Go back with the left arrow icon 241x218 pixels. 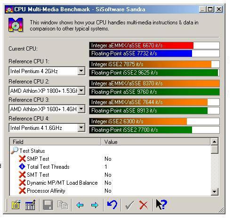(80, 205)
